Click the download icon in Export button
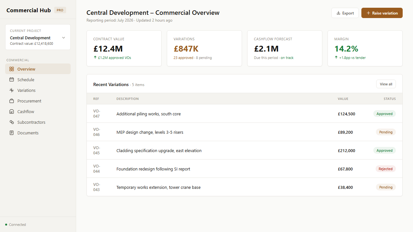 (x=338, y=13)
